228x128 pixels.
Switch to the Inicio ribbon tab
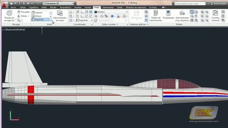[14, 7]
